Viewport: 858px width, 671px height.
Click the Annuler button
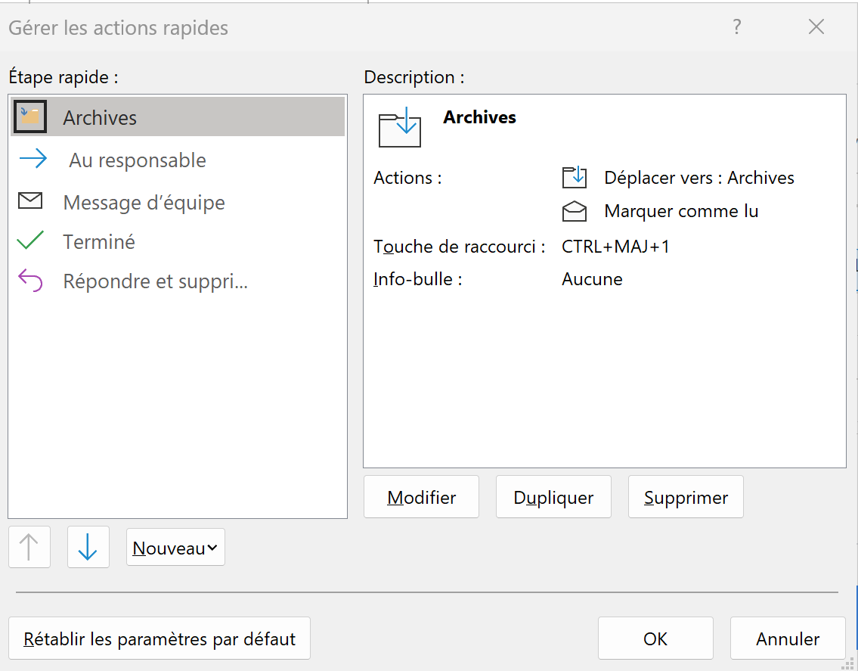coord(788,638)
